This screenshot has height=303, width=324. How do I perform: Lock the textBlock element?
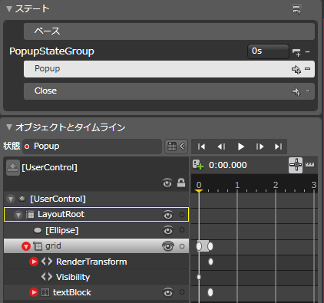(x=182, y=292)
